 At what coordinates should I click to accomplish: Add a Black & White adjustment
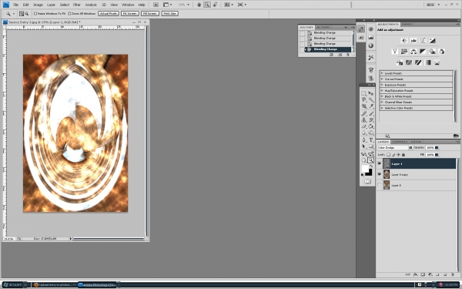[423, 52]
